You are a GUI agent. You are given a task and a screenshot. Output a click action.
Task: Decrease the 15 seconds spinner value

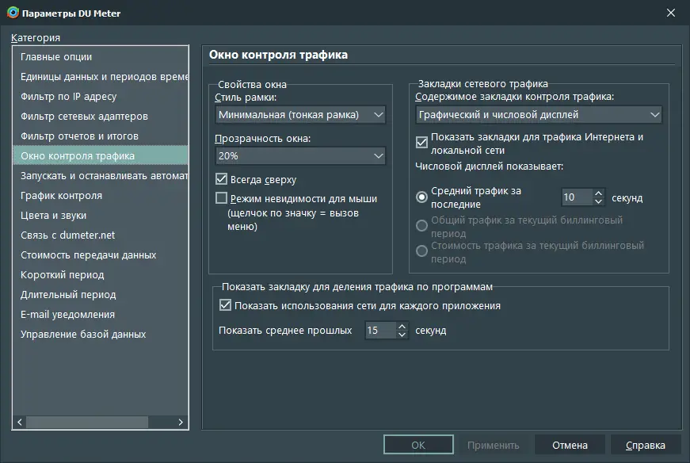(x=402, y=335)
